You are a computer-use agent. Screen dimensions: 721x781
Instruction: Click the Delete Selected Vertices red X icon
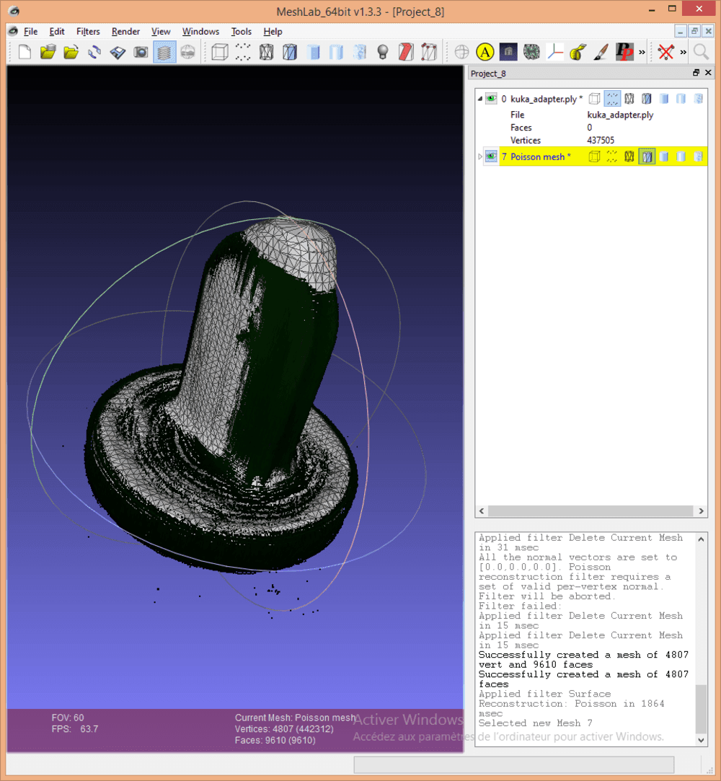tap(666, 52)
